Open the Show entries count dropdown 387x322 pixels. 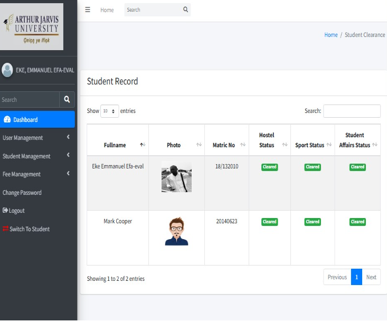coord(110,111)
